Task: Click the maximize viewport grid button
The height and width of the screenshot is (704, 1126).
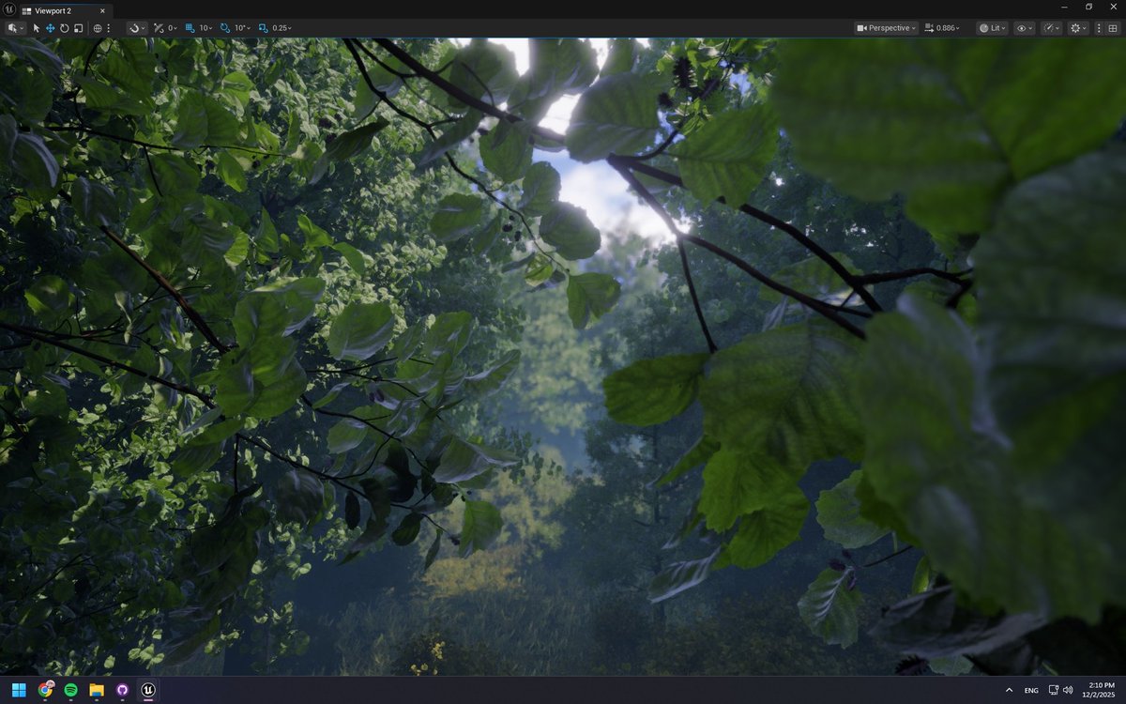Action: pos(1113,27)
